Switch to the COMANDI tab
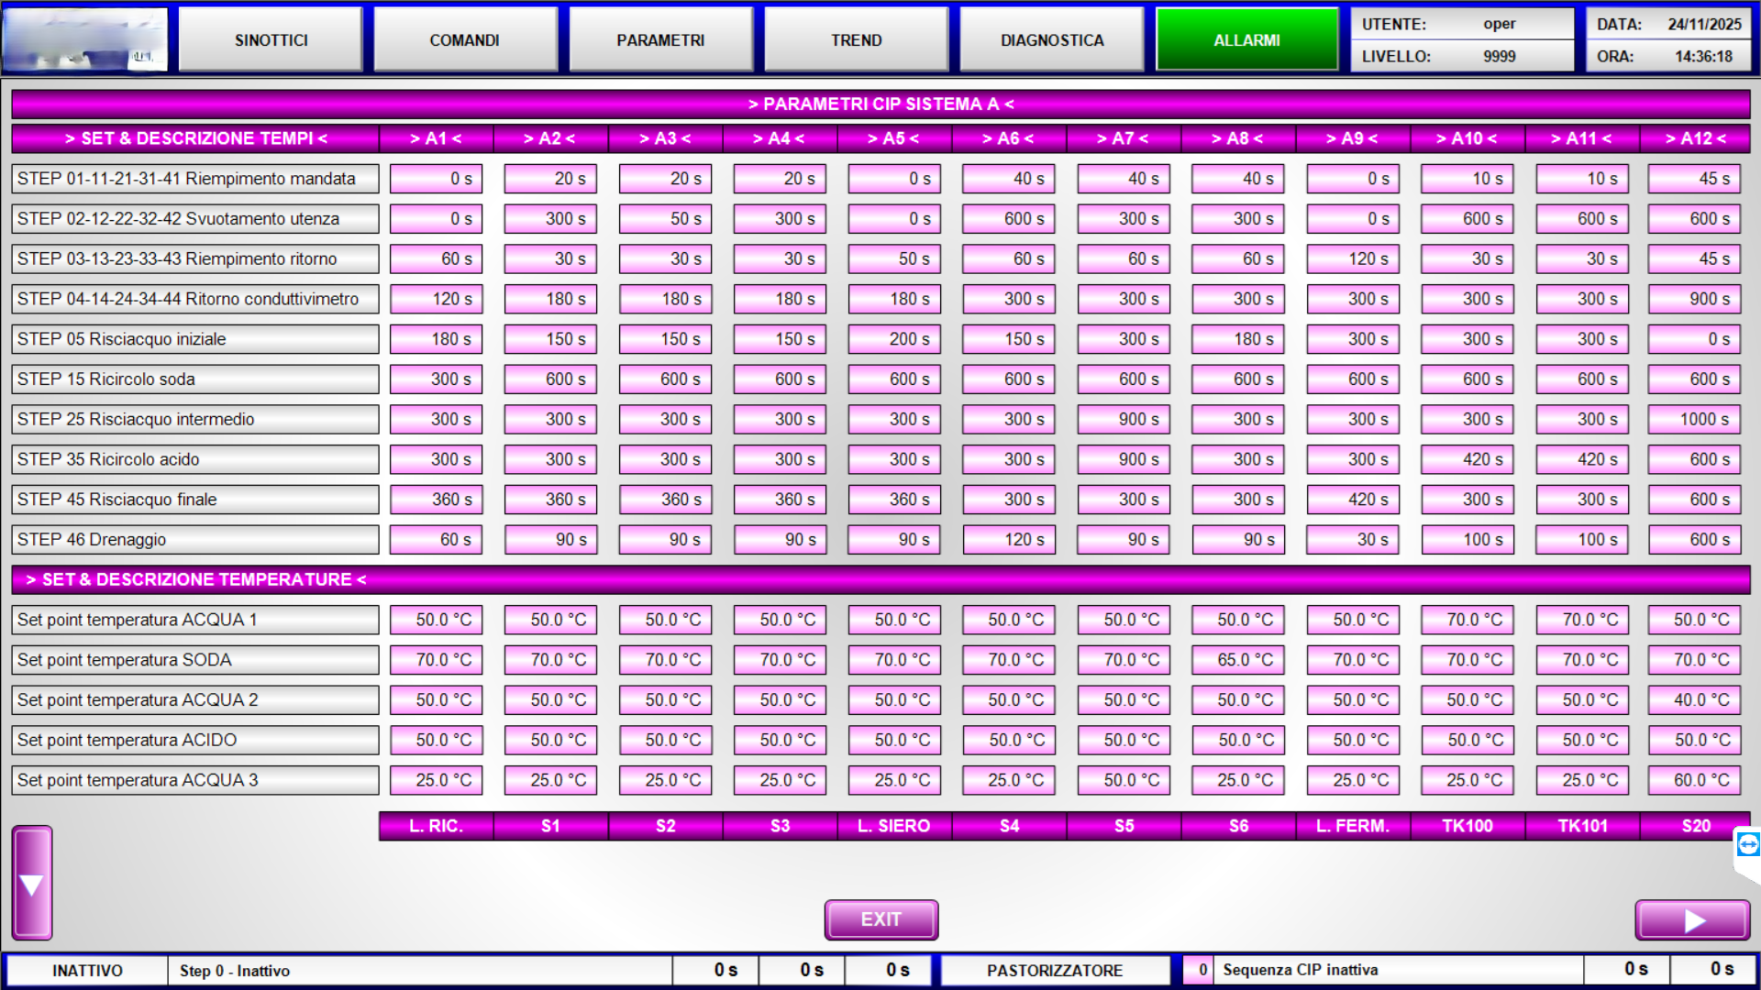 (465, 40)
